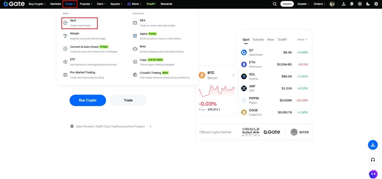Image resolution: width=382 pixels, height=179 pixels.
Task: Expand the BTC card chevron arrow
Action: (x=233, y=75)
